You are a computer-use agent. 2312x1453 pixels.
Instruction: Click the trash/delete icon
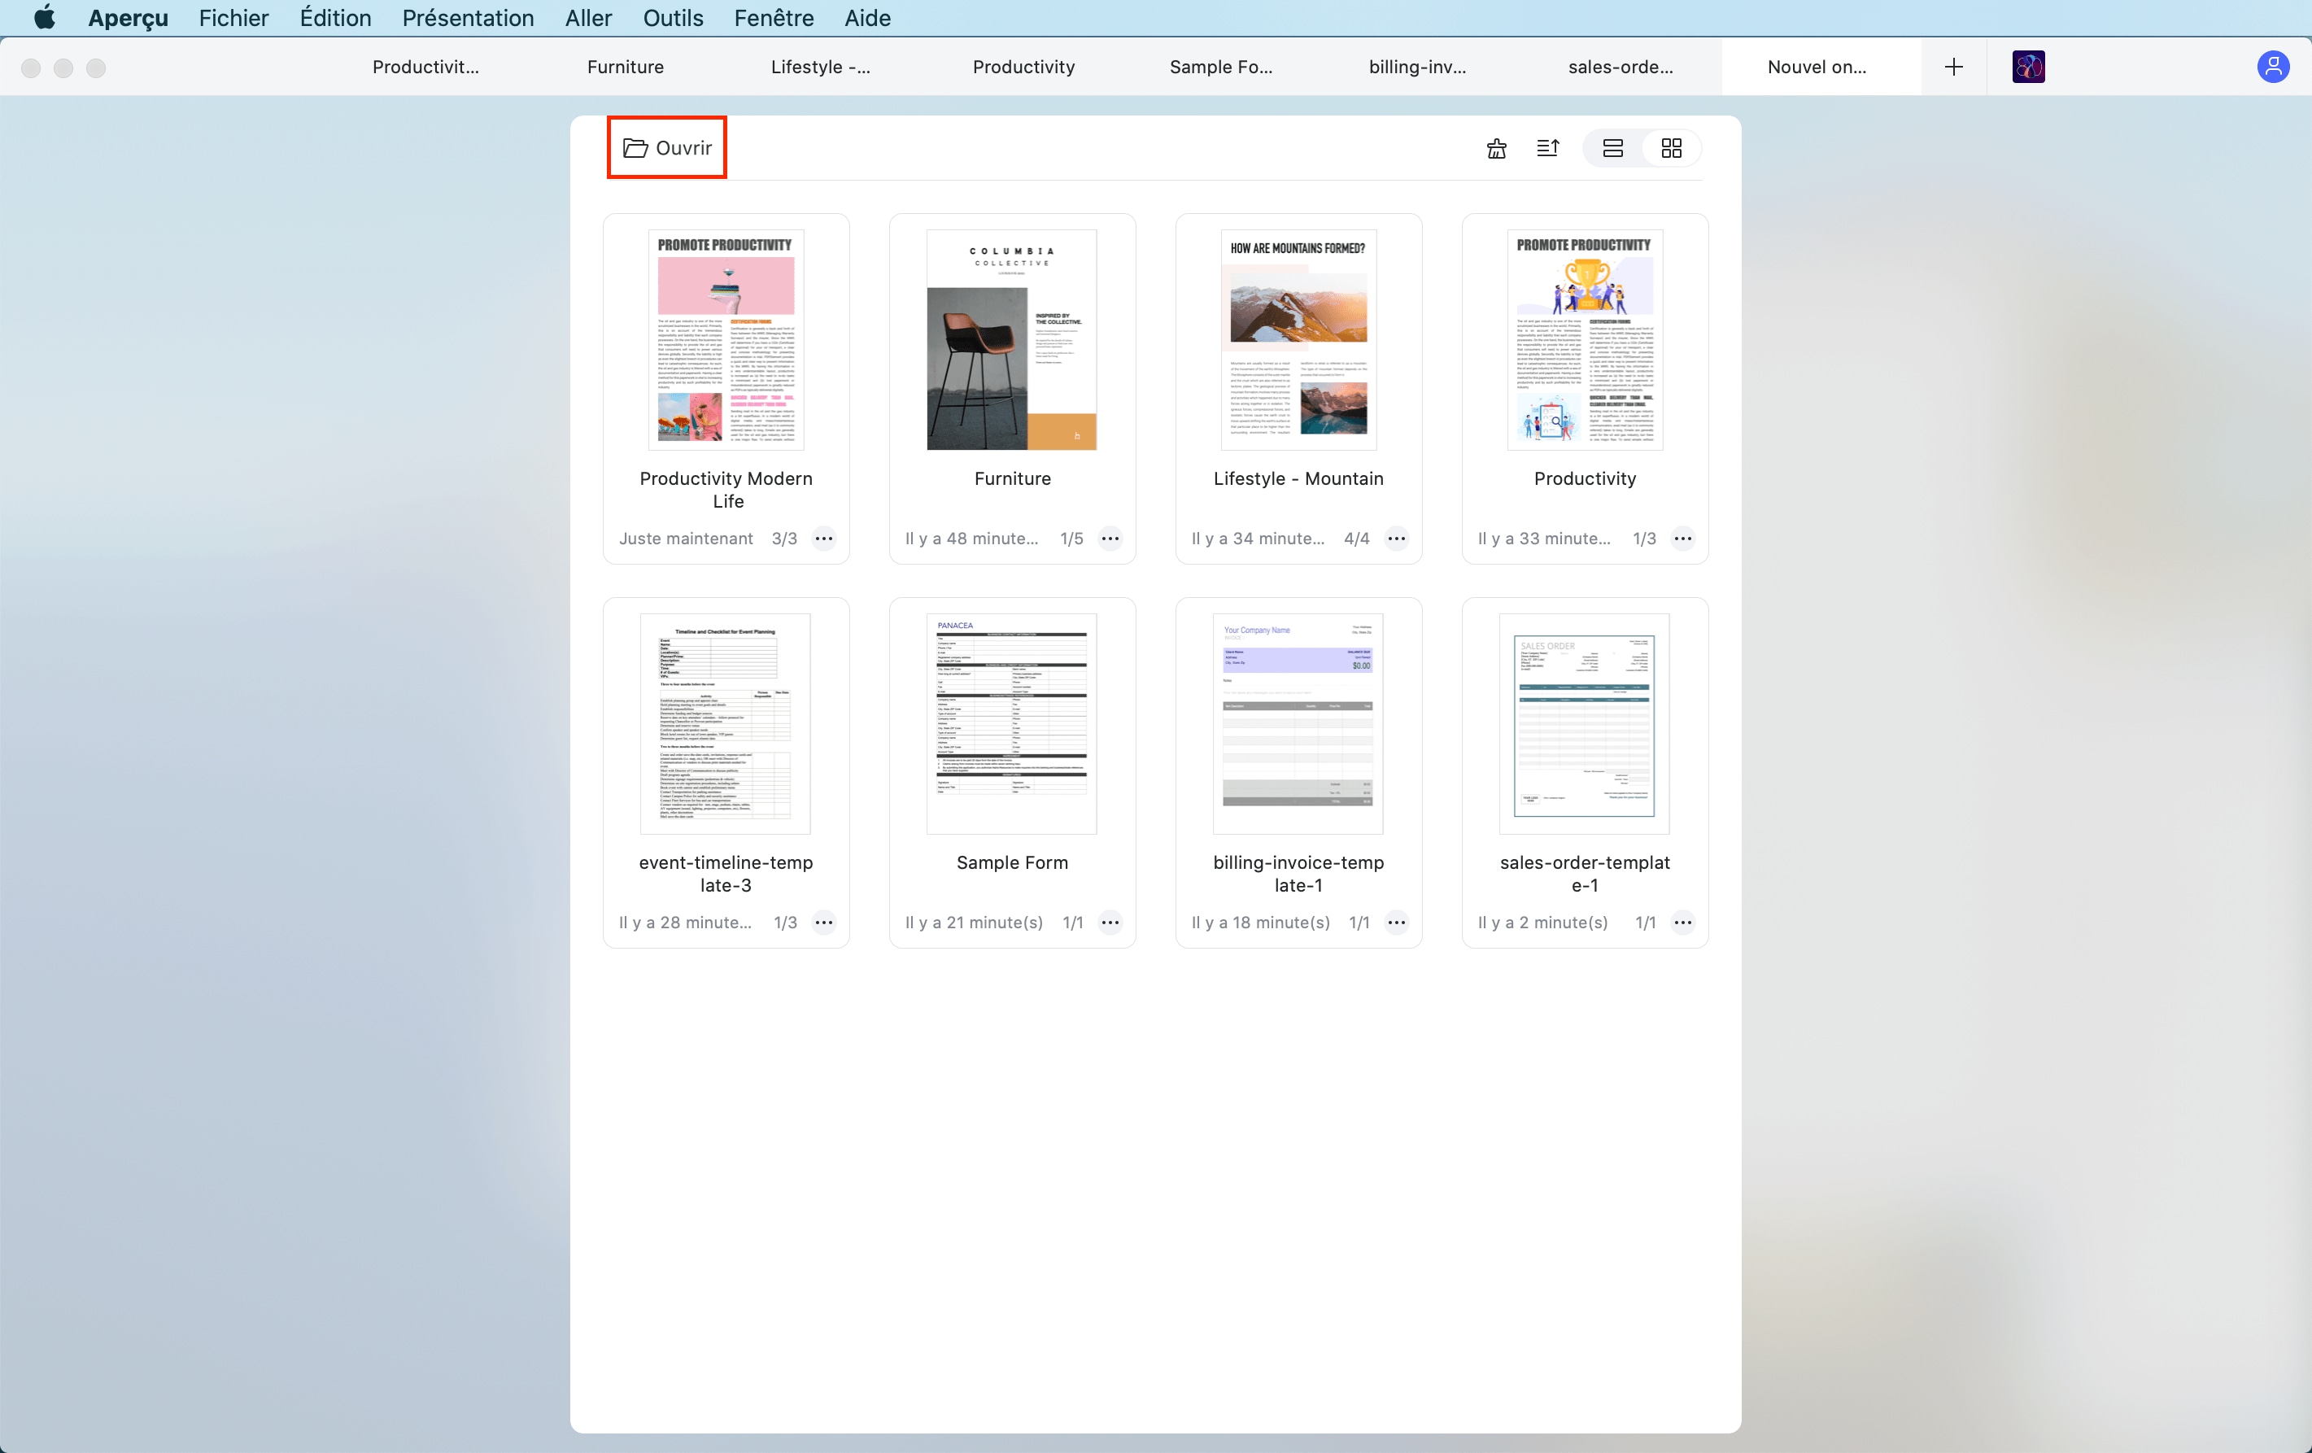coord(1495,147)
